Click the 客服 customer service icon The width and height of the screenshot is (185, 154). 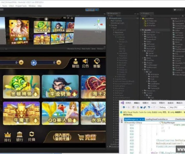[x=97, y=63]
